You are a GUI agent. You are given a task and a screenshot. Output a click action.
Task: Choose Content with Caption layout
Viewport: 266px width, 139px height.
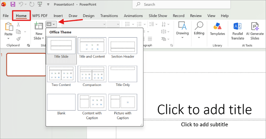92,107
